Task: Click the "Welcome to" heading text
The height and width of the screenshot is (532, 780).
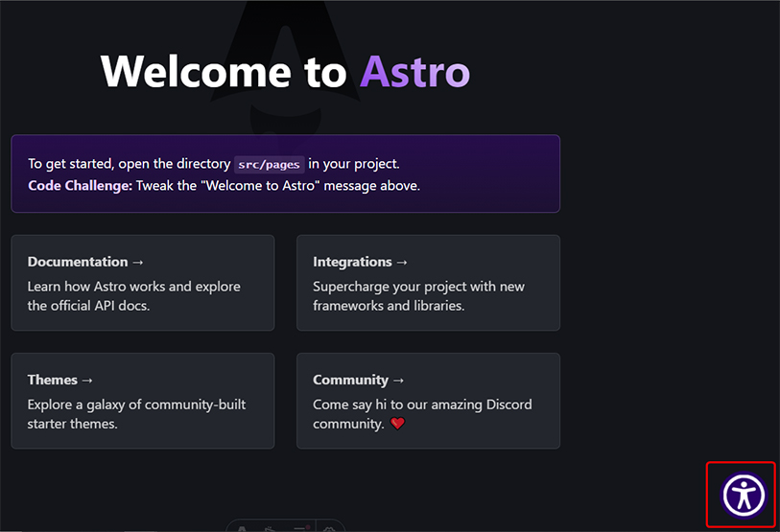Action: pos(224,72)
